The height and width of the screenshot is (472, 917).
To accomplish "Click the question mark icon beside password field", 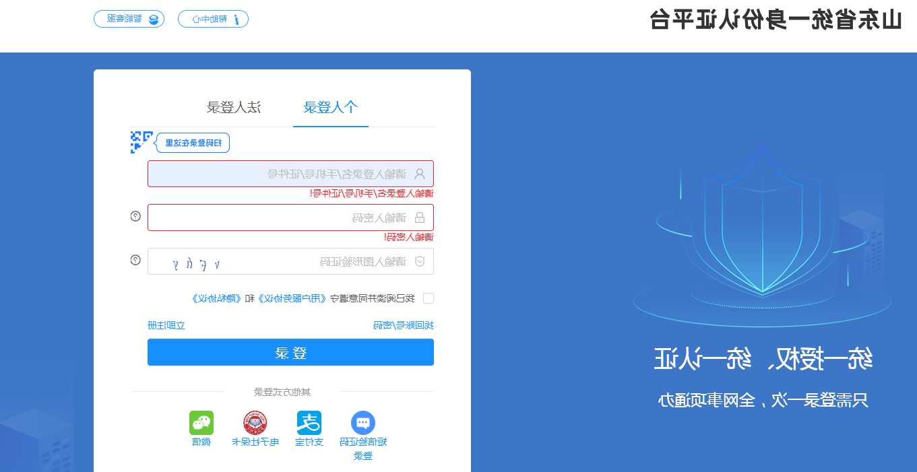I will pyautogui.click(x=135, y=216).
